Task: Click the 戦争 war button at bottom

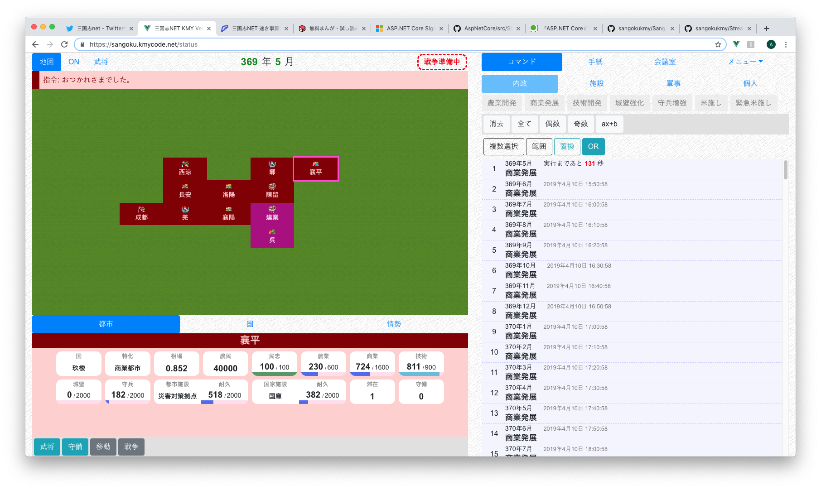Action: [131, 447]
